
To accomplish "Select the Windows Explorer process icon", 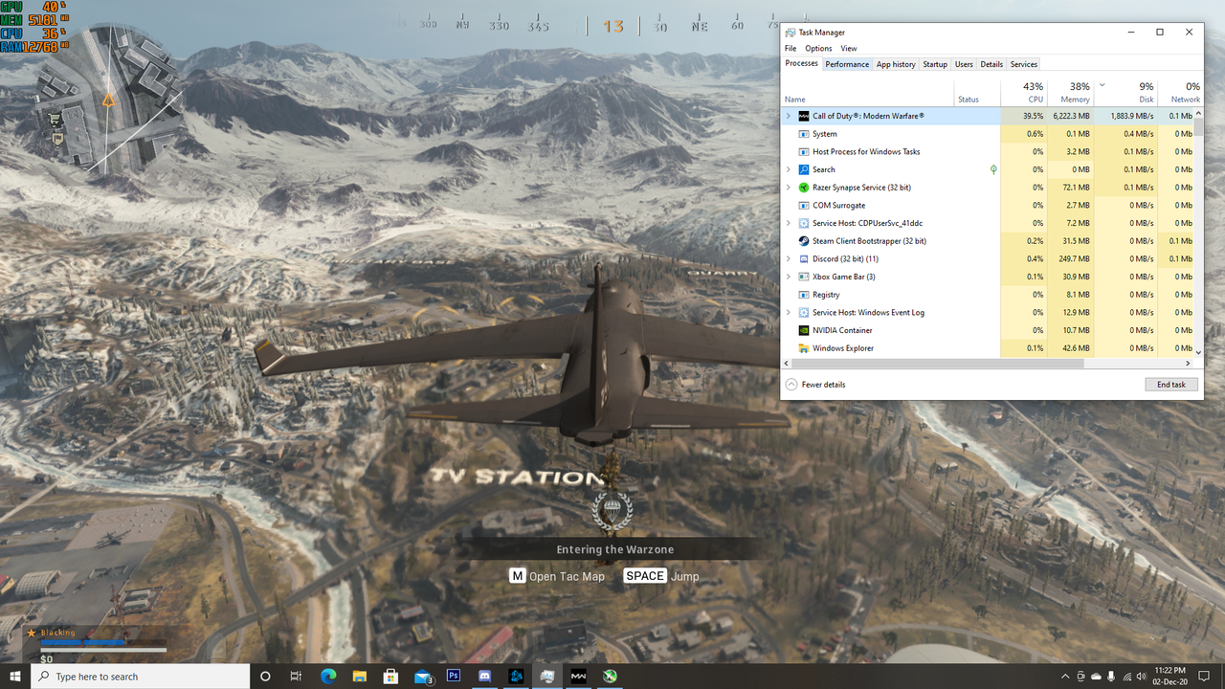I will click(804, 348).
